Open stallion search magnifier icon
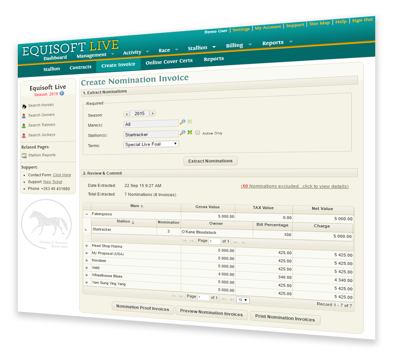Image resolution: width=393 pixels, height=356 pixels. pos(183,132)
